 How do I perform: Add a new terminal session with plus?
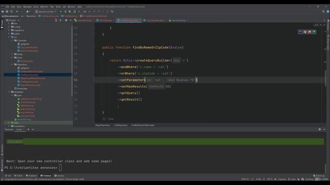(x=28, y=129)
